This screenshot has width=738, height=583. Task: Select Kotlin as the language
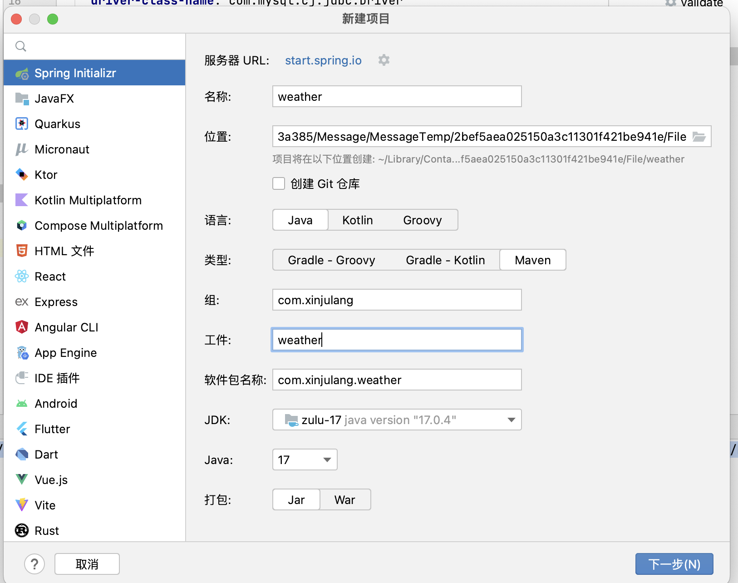coord(358,220)
